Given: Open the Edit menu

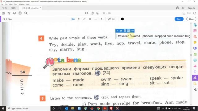Looking at the screenshot, I should [x=6, y=4].
